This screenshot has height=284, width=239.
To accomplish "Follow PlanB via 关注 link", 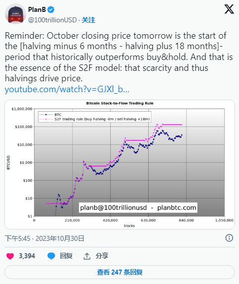I will click(88, 20).
